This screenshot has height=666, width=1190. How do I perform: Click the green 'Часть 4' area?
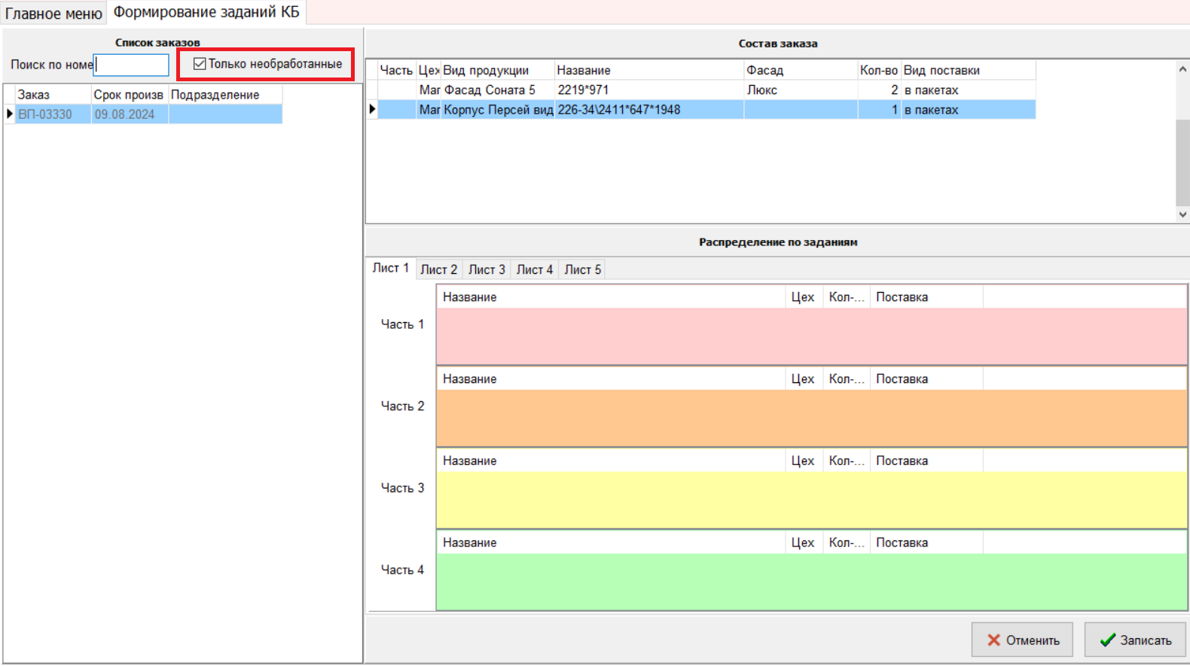coord(811,582)
